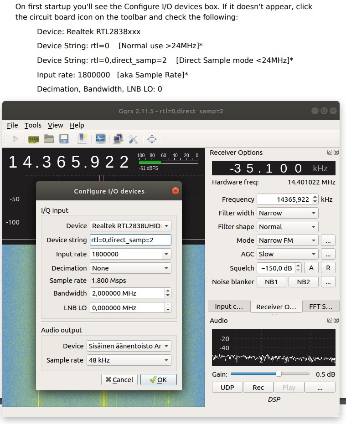This screenshot has height=424, width=346.
Task: Expand the Input rate dropdown arrow
Action: [x=166, y=254]
